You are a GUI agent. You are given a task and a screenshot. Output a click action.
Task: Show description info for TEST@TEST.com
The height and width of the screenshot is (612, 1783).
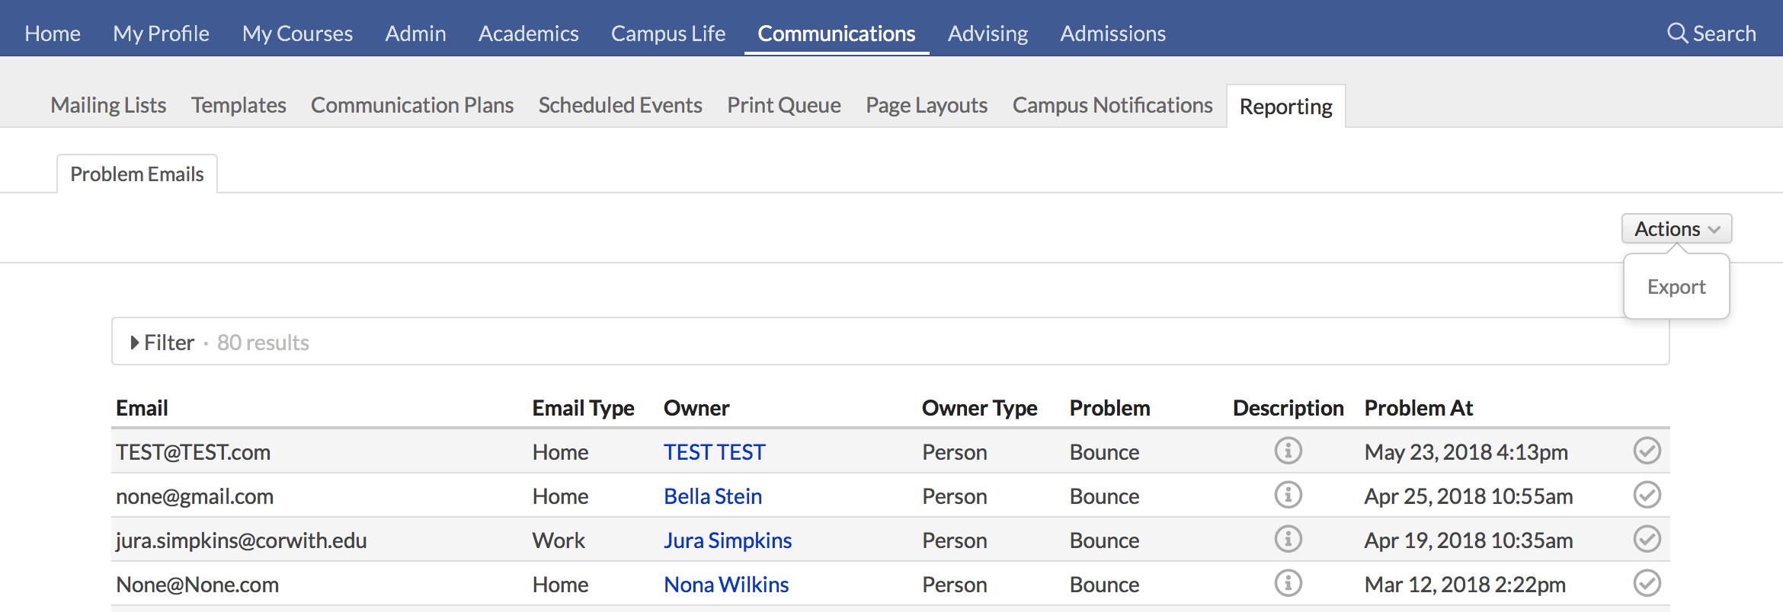[1288, 451]
